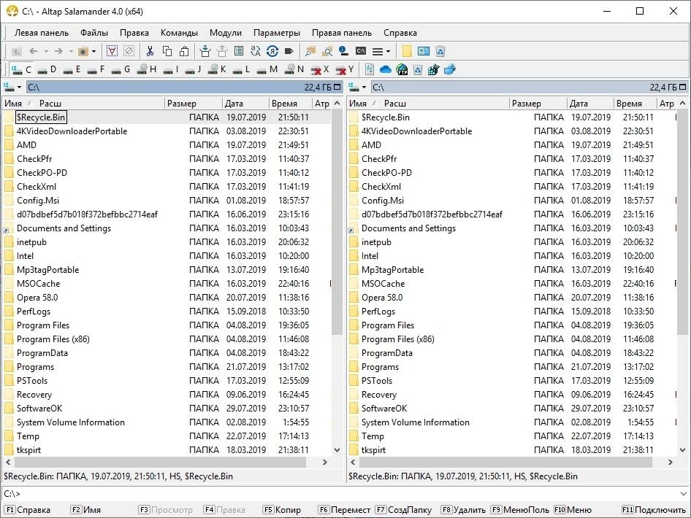Click the Forward navigation arrow
The image size is (691, 518).
[58, 52]
